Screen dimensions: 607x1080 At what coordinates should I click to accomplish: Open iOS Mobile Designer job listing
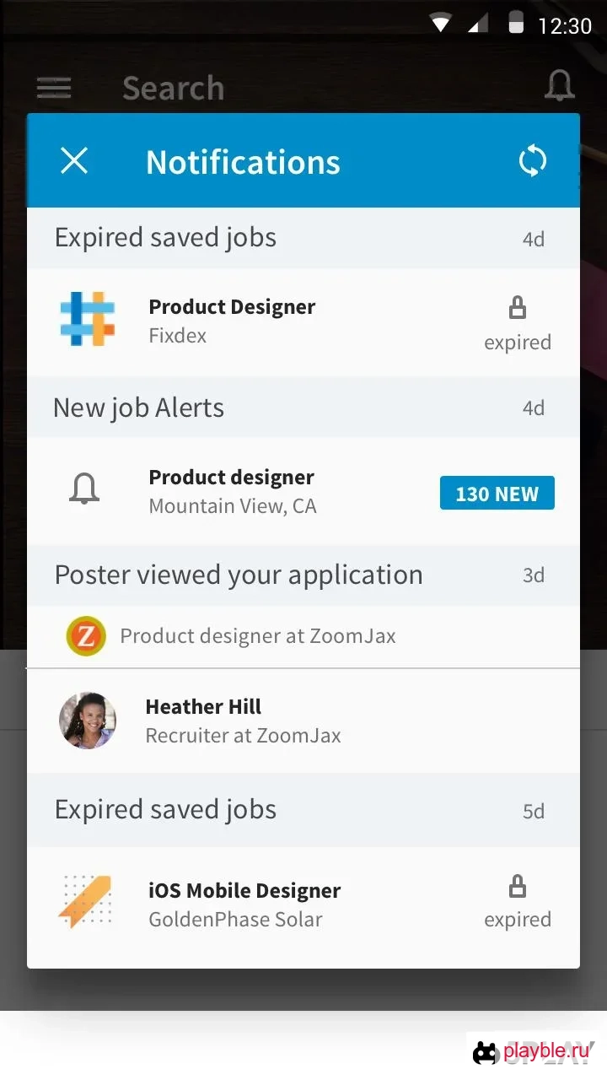point(303,904)
